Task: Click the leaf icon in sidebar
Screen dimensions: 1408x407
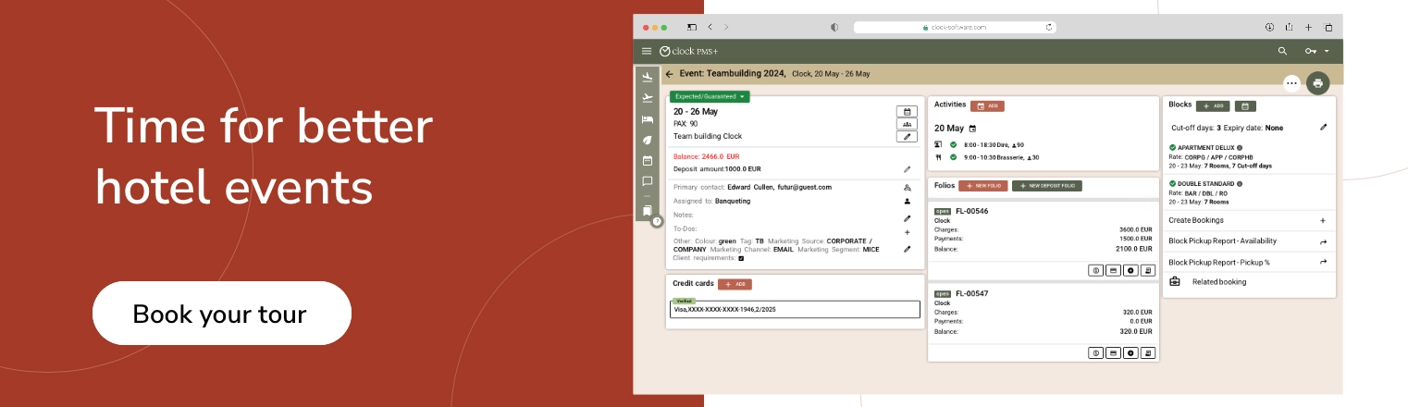Action: [x=648, y=140]
